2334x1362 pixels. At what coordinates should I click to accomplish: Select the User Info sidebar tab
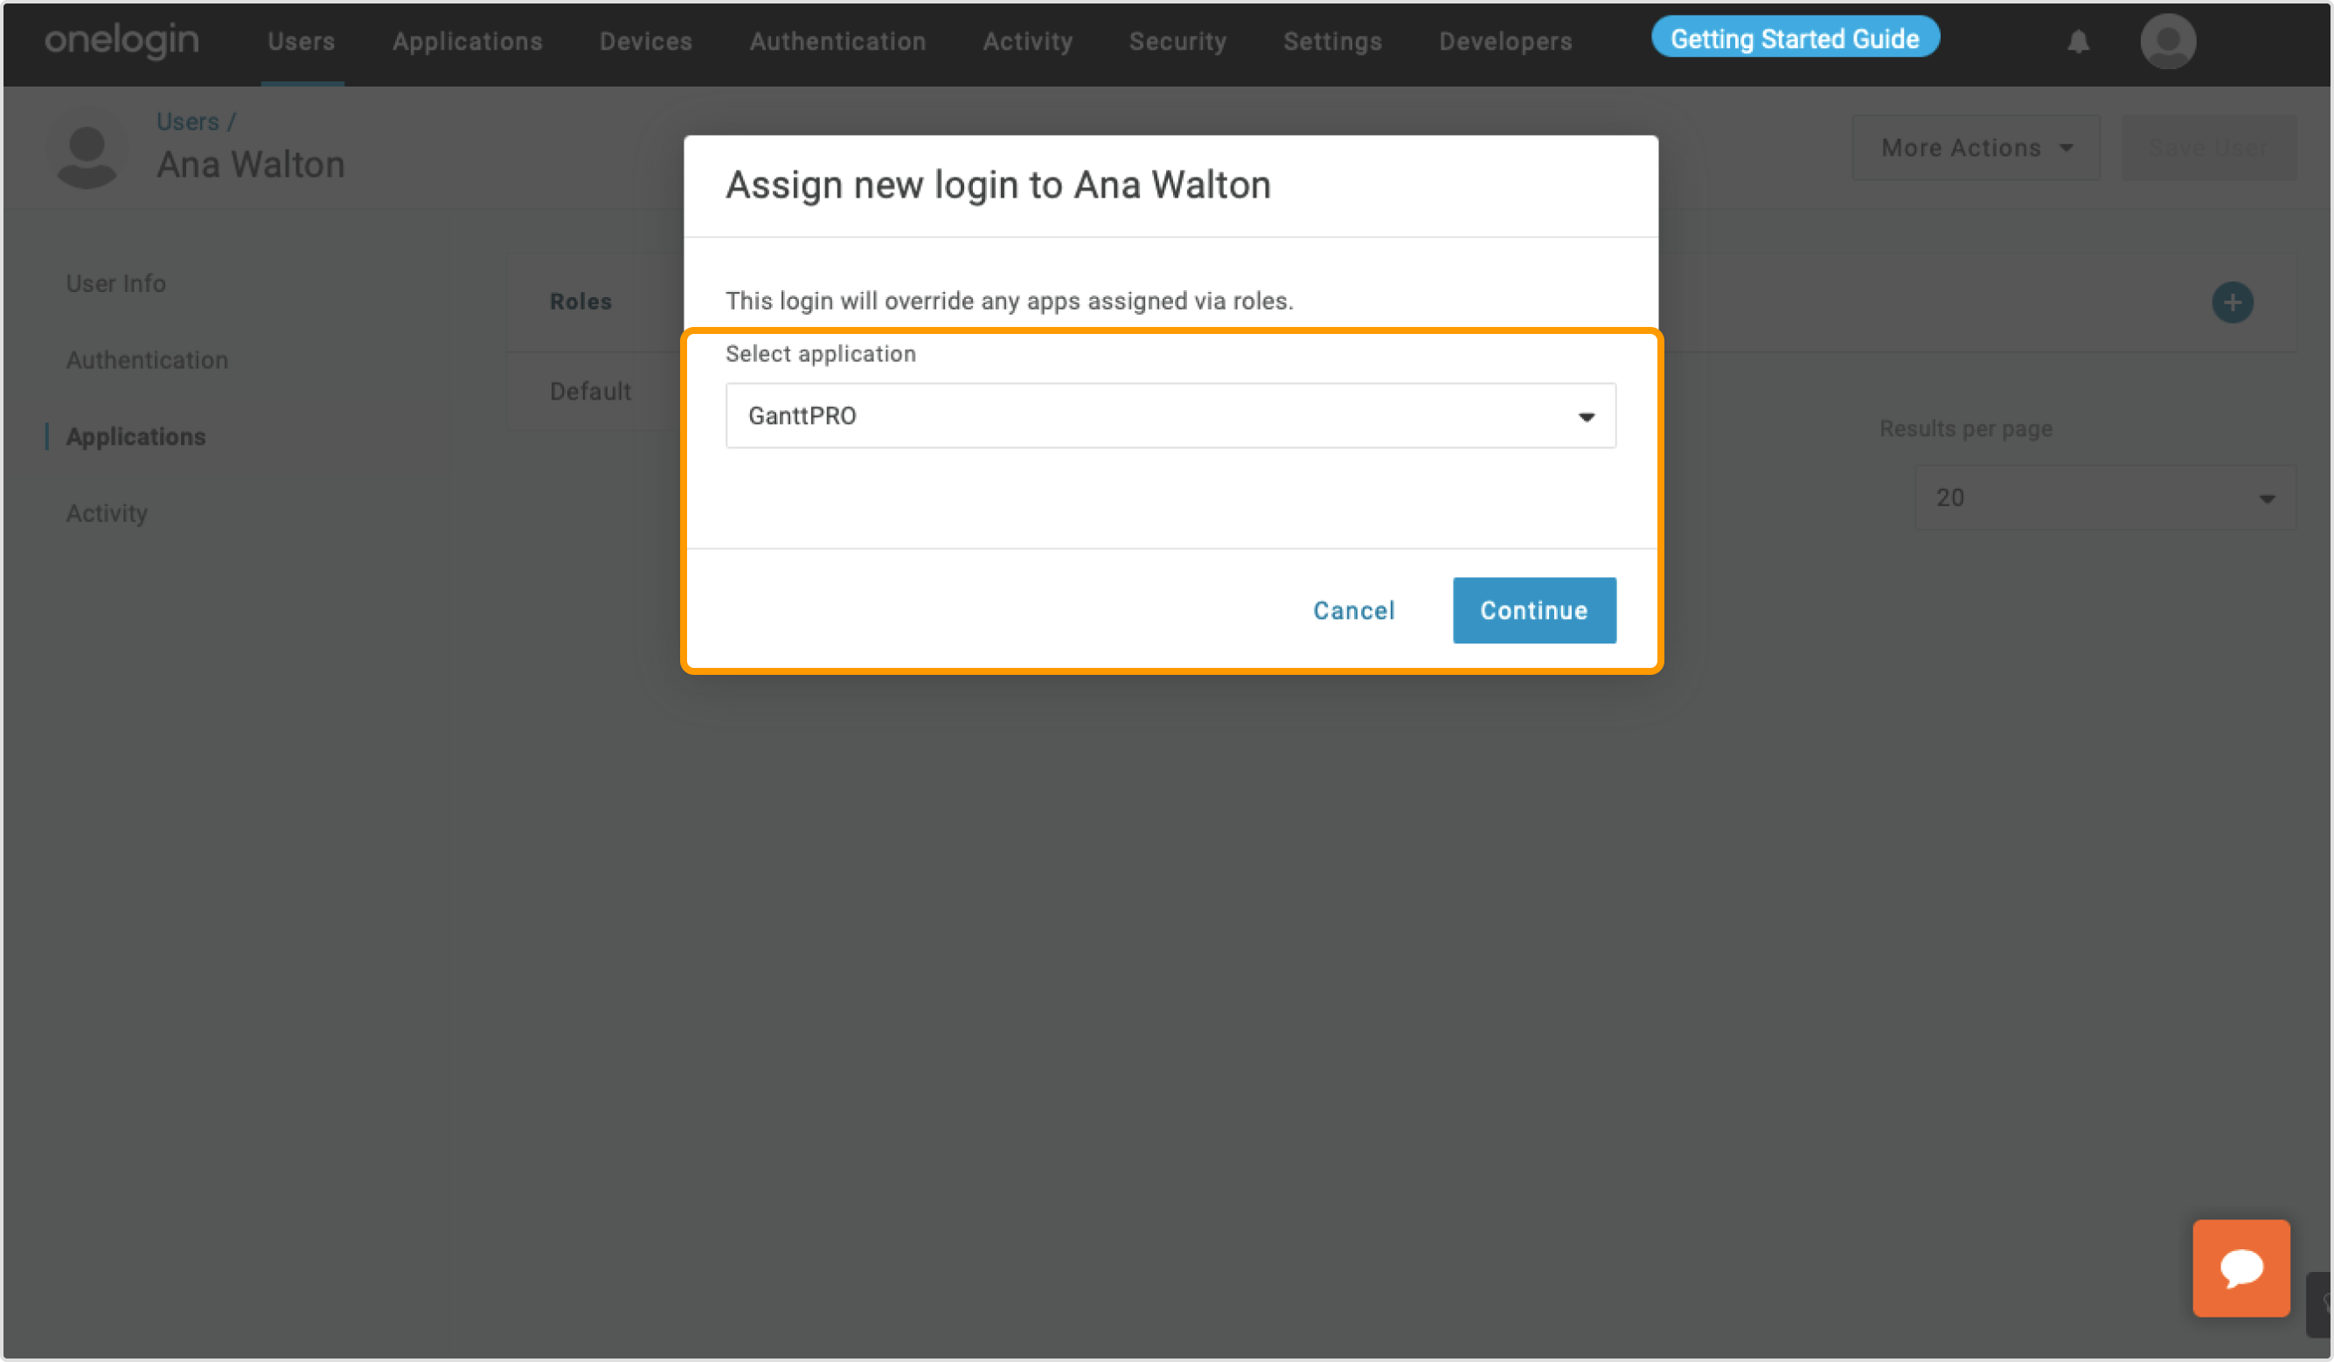115,283
